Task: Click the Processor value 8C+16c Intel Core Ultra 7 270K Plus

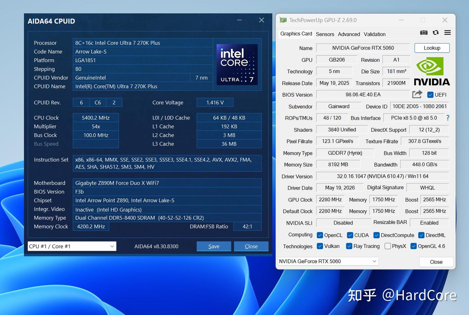Action: [143, 43]
